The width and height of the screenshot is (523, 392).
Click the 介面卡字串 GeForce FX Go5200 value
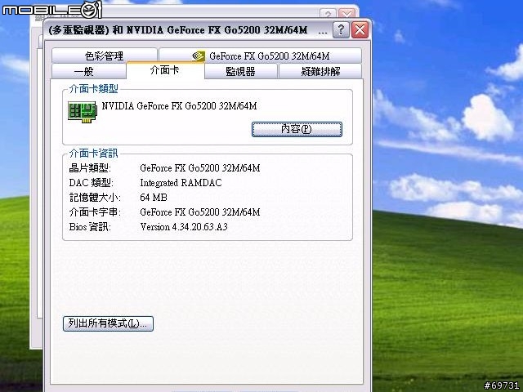click(x=199, y=212)
